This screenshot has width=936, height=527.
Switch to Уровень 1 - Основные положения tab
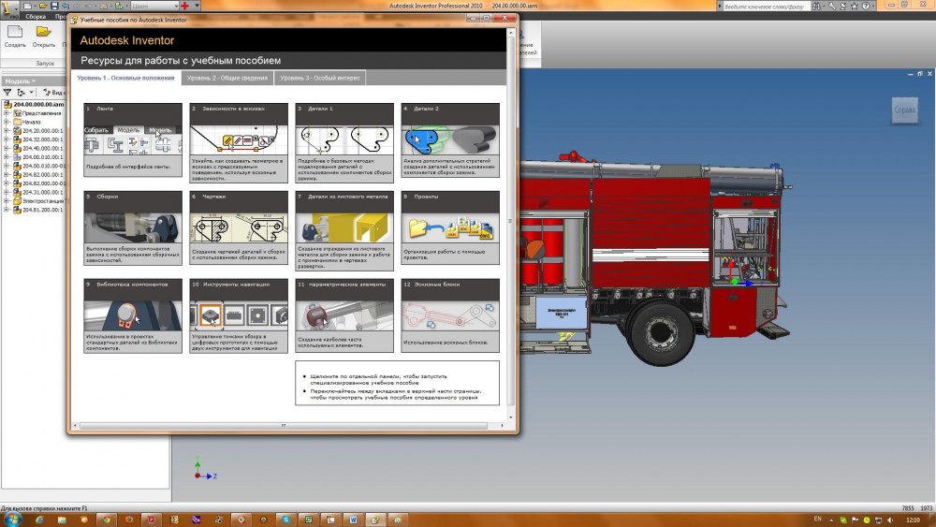125,78
